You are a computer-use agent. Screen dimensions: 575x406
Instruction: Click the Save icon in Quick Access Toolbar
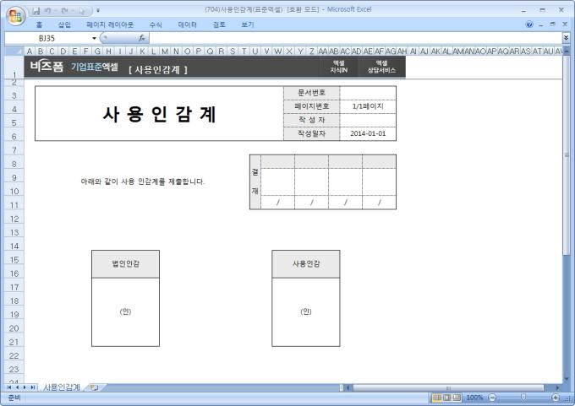[x=36, y=11]
